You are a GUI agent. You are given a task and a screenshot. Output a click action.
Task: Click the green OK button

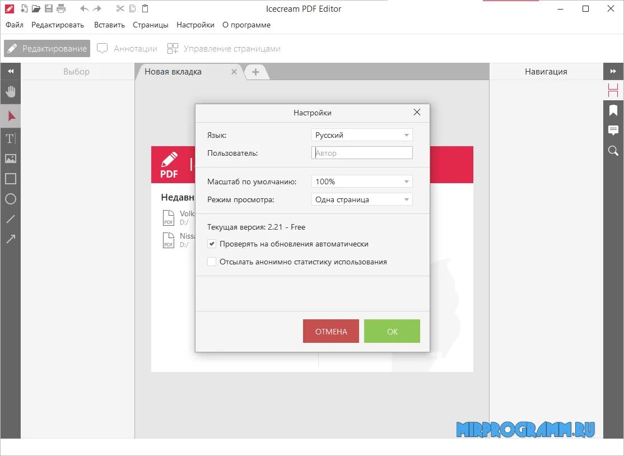(392, 331)
